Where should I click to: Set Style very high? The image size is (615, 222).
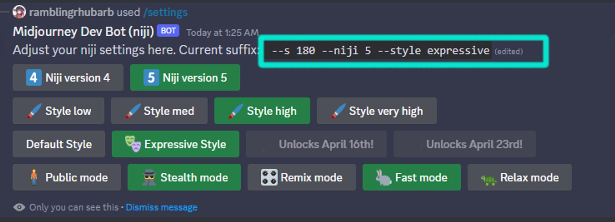click(377, 111)
